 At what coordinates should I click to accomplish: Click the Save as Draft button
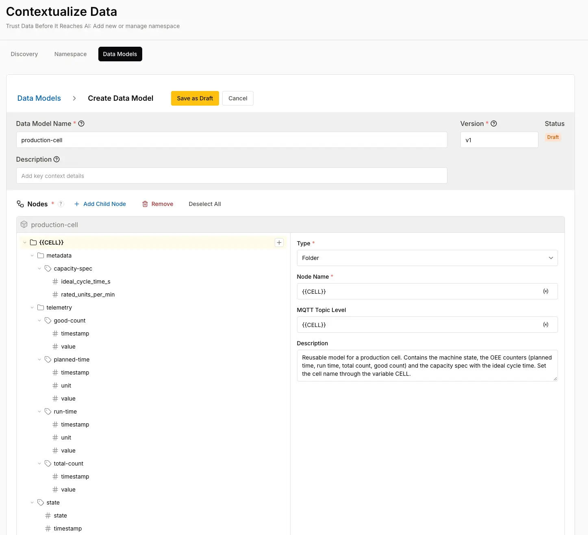point(195,98)
